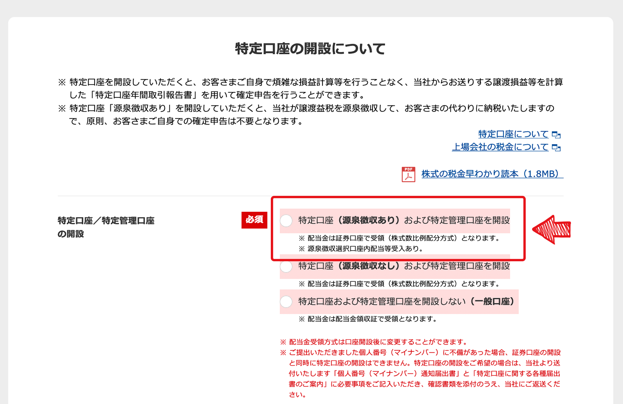Click the 特定口座／特定管理口座の開設 field label

106,227
